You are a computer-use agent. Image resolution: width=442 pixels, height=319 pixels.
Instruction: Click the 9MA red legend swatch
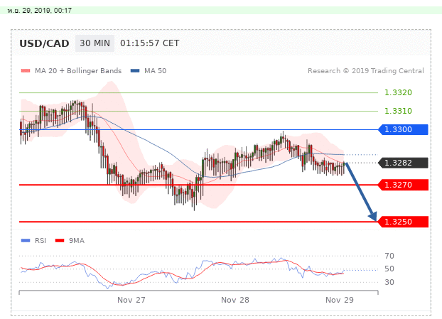60,240
